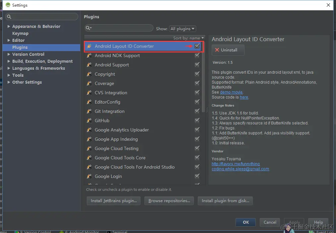Screen dimensions: 336x233
Task: Click the Google Cloud Tools Core plugin icon
Action: point(89,158)
